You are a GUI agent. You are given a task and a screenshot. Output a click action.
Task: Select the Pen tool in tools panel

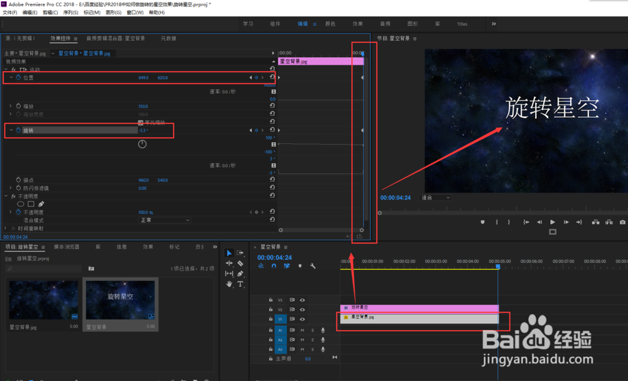click(240, 273)
